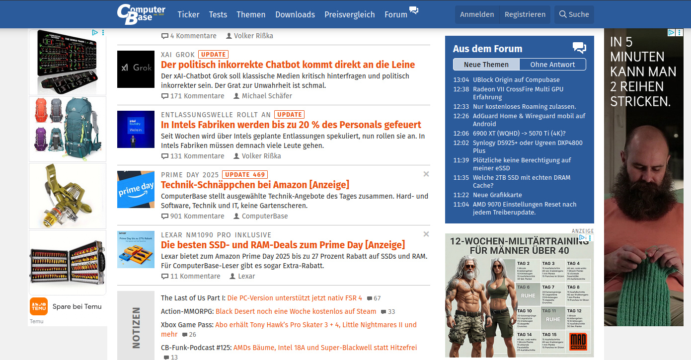Click the speech bubbles icon in Aus dem Forum
This screenshot has height=360, width=691.
[x=579, y=48]
